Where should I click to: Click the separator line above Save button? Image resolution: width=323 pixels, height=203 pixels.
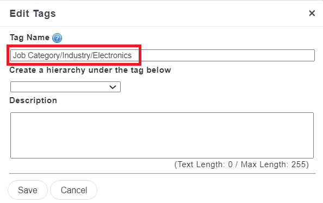[x=163, y=174]
